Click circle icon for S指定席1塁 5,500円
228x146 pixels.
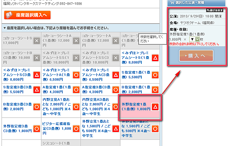coord(155,75)
